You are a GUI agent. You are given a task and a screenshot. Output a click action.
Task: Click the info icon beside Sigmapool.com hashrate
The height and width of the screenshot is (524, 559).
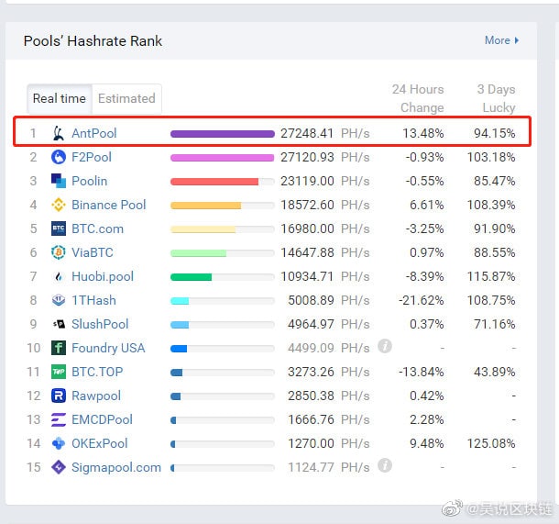coord(385,465)
